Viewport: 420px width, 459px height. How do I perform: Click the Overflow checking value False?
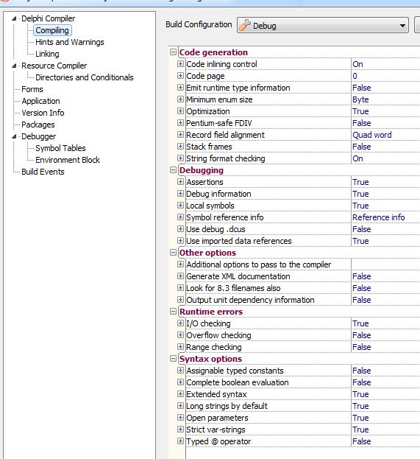362,335
